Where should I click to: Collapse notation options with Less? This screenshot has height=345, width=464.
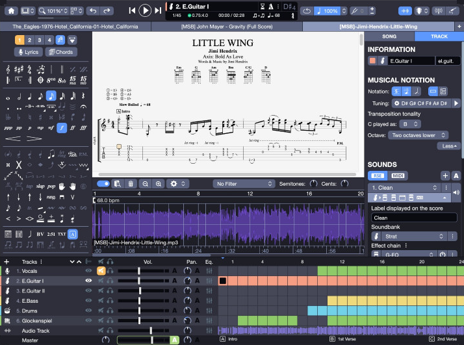coord(449,146)
